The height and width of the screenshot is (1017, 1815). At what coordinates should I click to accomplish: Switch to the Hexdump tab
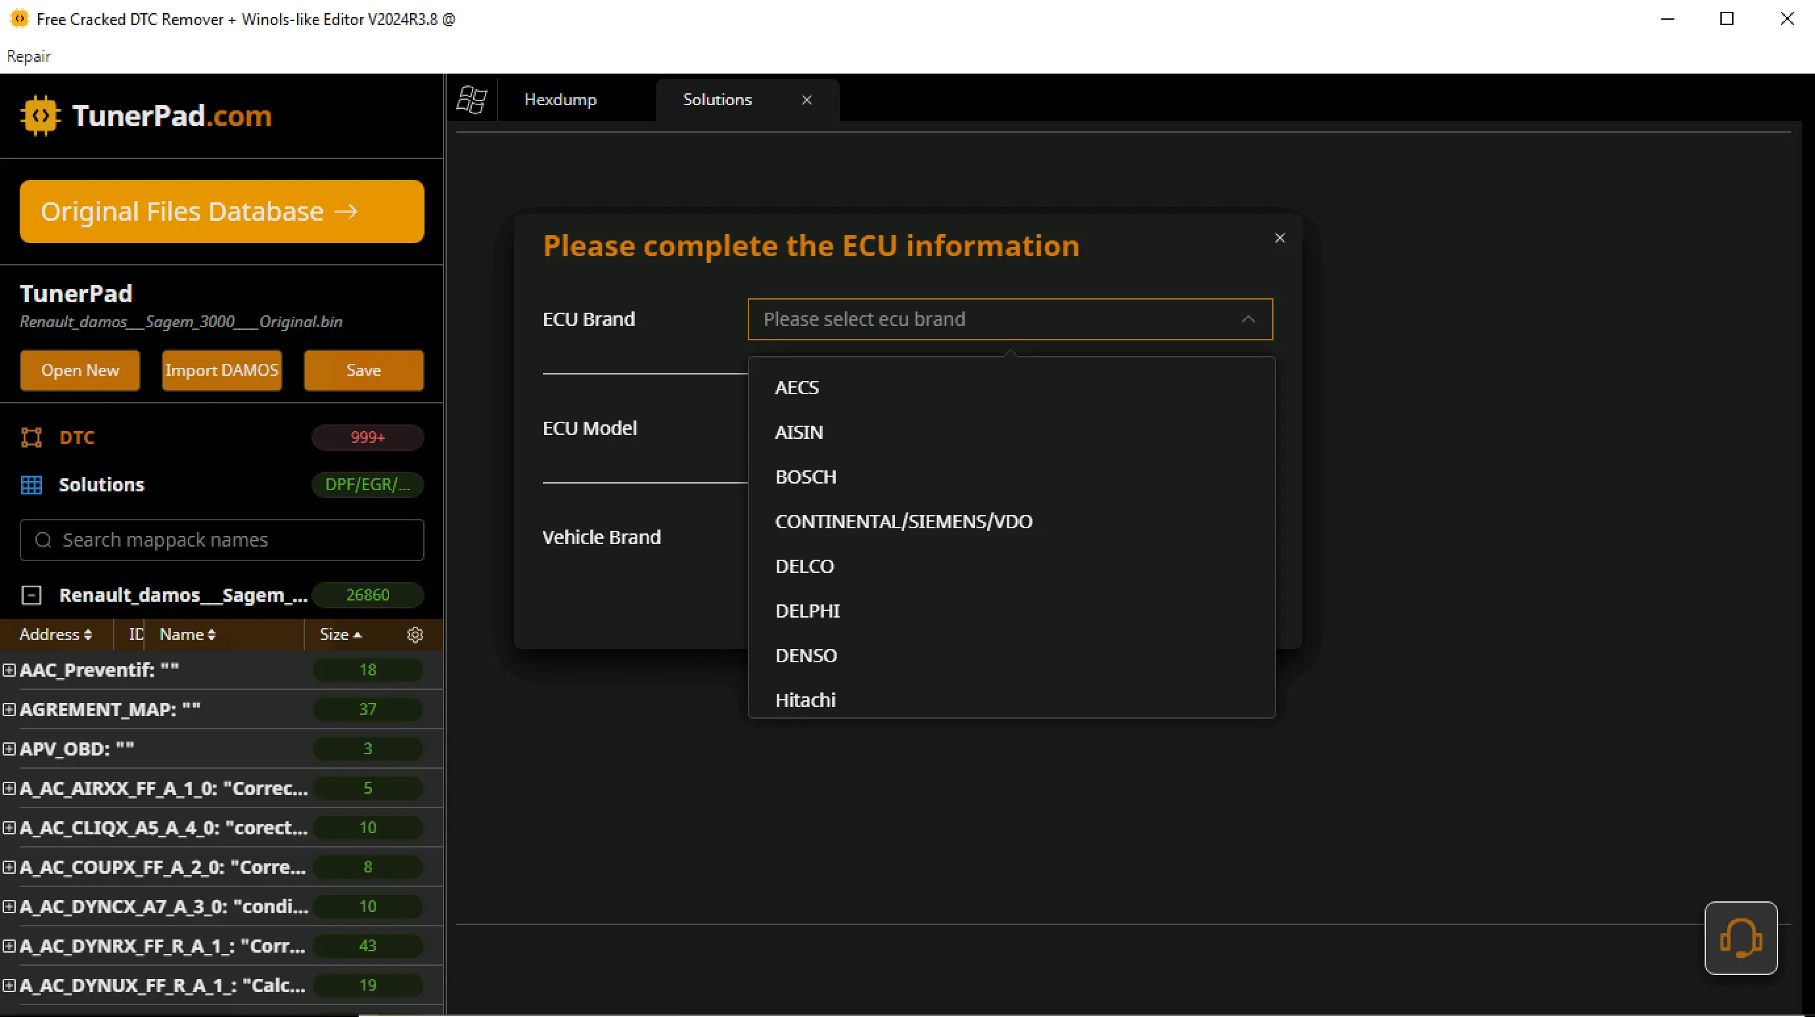(x=560, y=100)
